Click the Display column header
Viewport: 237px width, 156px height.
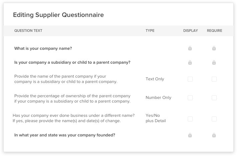[x=190, y=31]
